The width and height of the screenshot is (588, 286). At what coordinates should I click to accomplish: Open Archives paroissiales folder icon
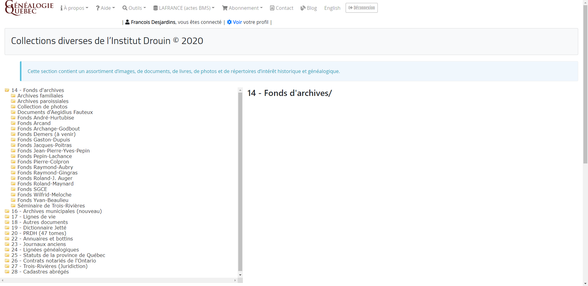13,101
